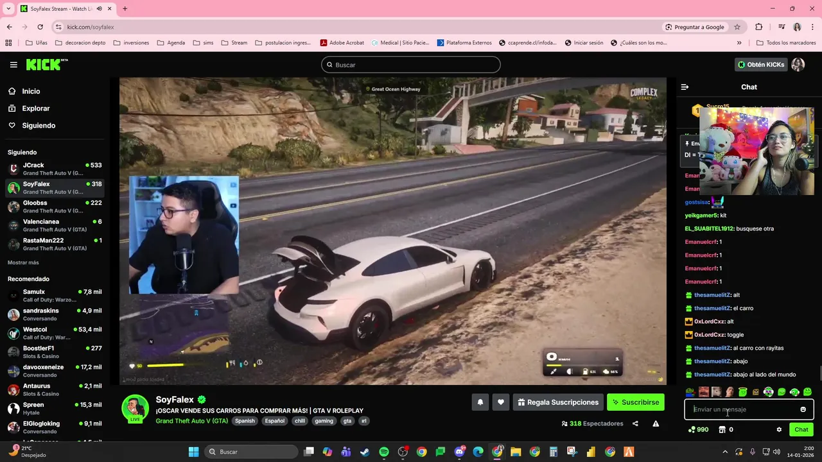Bookmark this page with star icon
Image resolution: width=822 pixels, height=462 pixels.
coord(737,27)
